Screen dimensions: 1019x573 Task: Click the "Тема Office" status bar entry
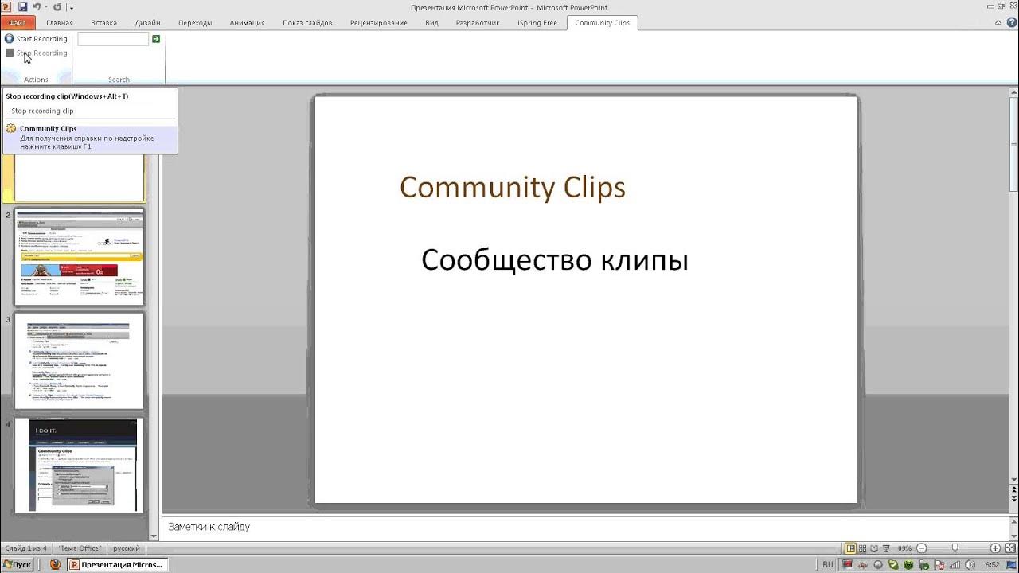click(x=80, y=548)
